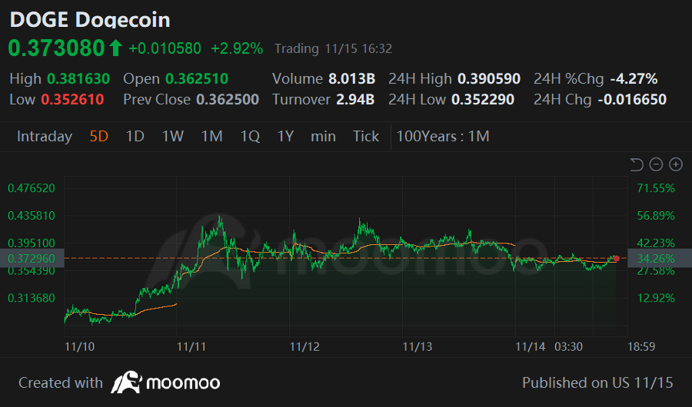692x407 pixels.
Task: Click the DOGE Dogecoin title
Action: [x=90, y=20]
